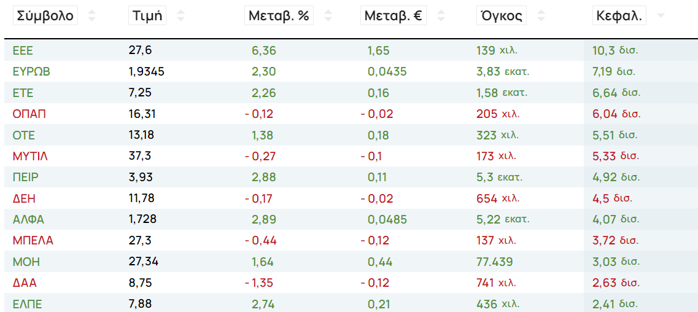This screenshot has height=312, width=698.
Task: Select the price 7,25 for ΕΤΕ
Action: click(x=140, y=93)
